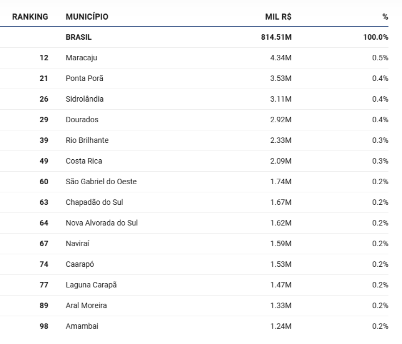The image size is (402, 344).
Task: Click the 0.4% share for Dourados
Action: 380,120
